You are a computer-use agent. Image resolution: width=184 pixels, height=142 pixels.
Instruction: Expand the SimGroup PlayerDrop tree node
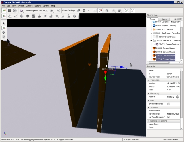(151, 33)
